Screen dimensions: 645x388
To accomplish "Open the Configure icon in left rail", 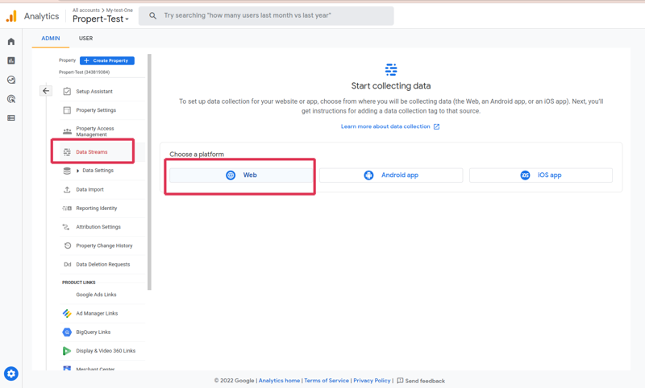I will coord(11,118).
